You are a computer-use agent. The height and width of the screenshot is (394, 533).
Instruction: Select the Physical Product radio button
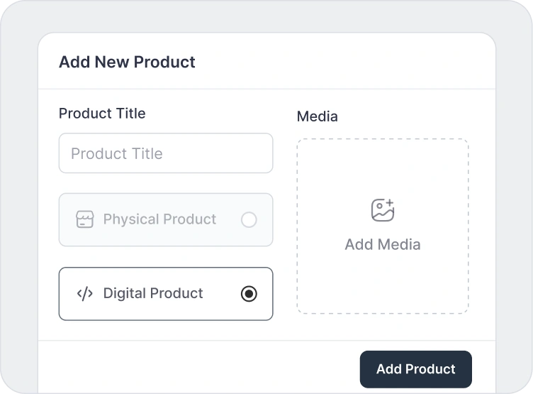[x=249, y=220]
